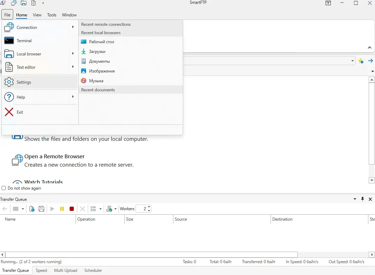Select Local browser in the File menu
This screenshot has height=275, width=375.
tap(40, 54)
